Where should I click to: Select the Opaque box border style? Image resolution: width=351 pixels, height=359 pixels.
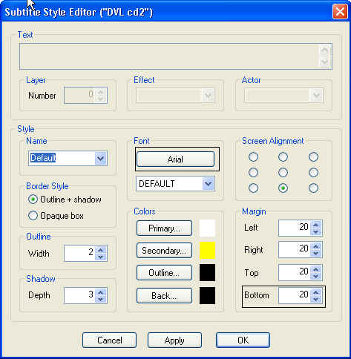(x=56, y=216)
